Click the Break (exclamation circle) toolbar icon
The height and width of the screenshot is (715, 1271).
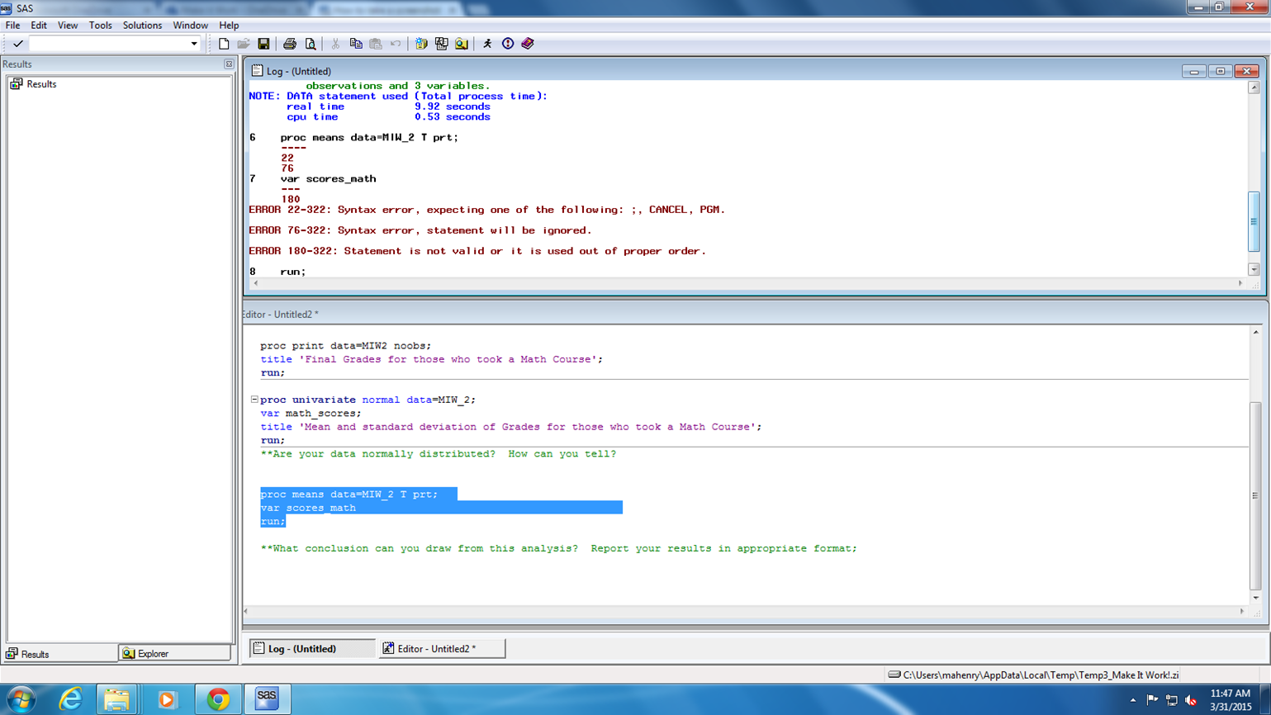click(x=508, y=44)
